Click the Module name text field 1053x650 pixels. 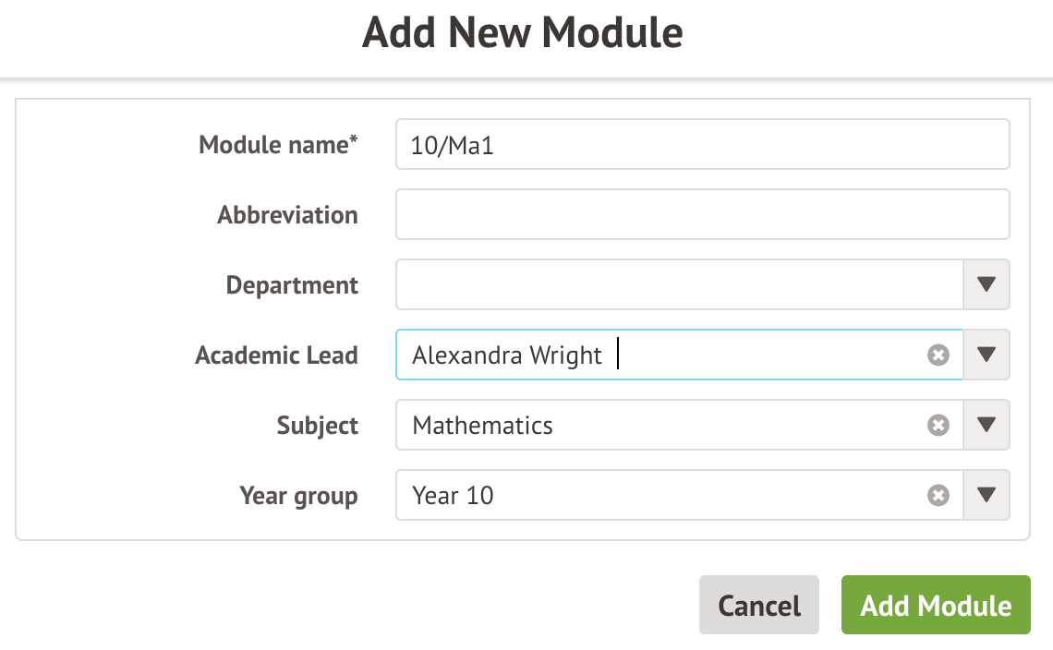tap(702, 145)
